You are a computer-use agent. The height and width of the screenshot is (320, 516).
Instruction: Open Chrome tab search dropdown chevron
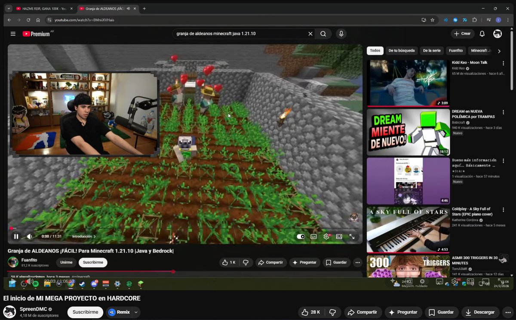[x=9, y=9]
